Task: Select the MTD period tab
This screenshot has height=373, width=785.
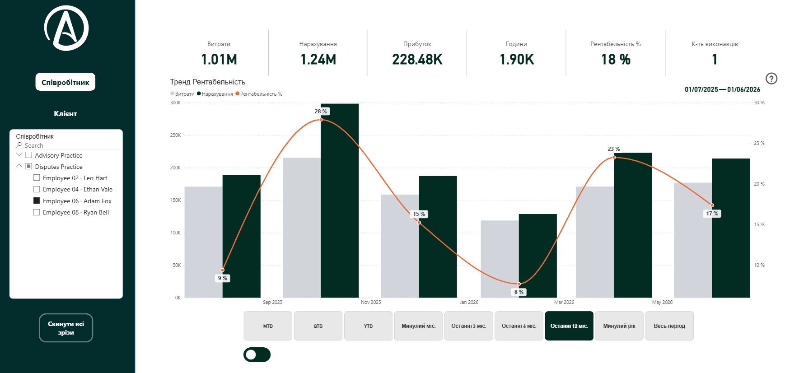Action: [x=268, y=326]
